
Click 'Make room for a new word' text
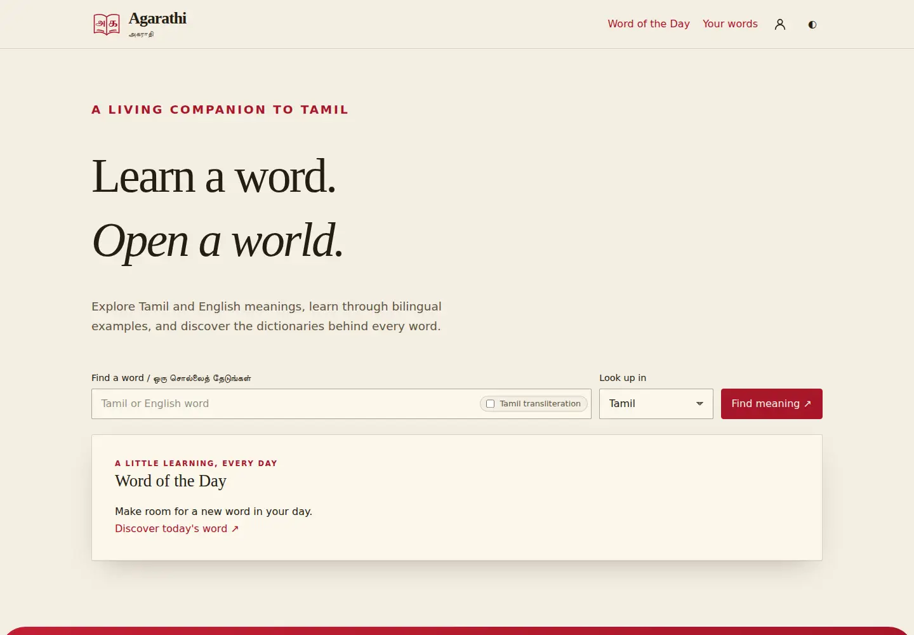pos(213,511)
